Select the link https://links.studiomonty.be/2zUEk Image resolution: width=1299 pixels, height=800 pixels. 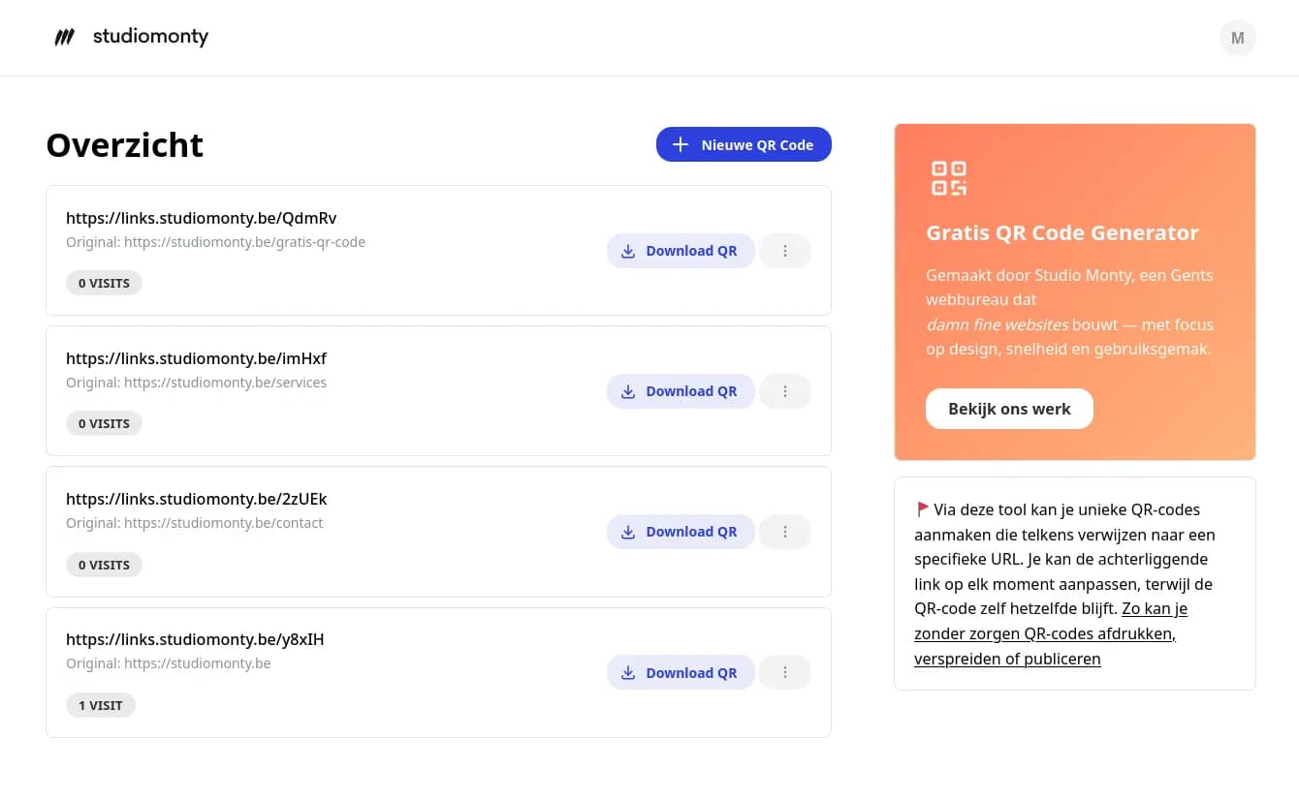(196, 498)
